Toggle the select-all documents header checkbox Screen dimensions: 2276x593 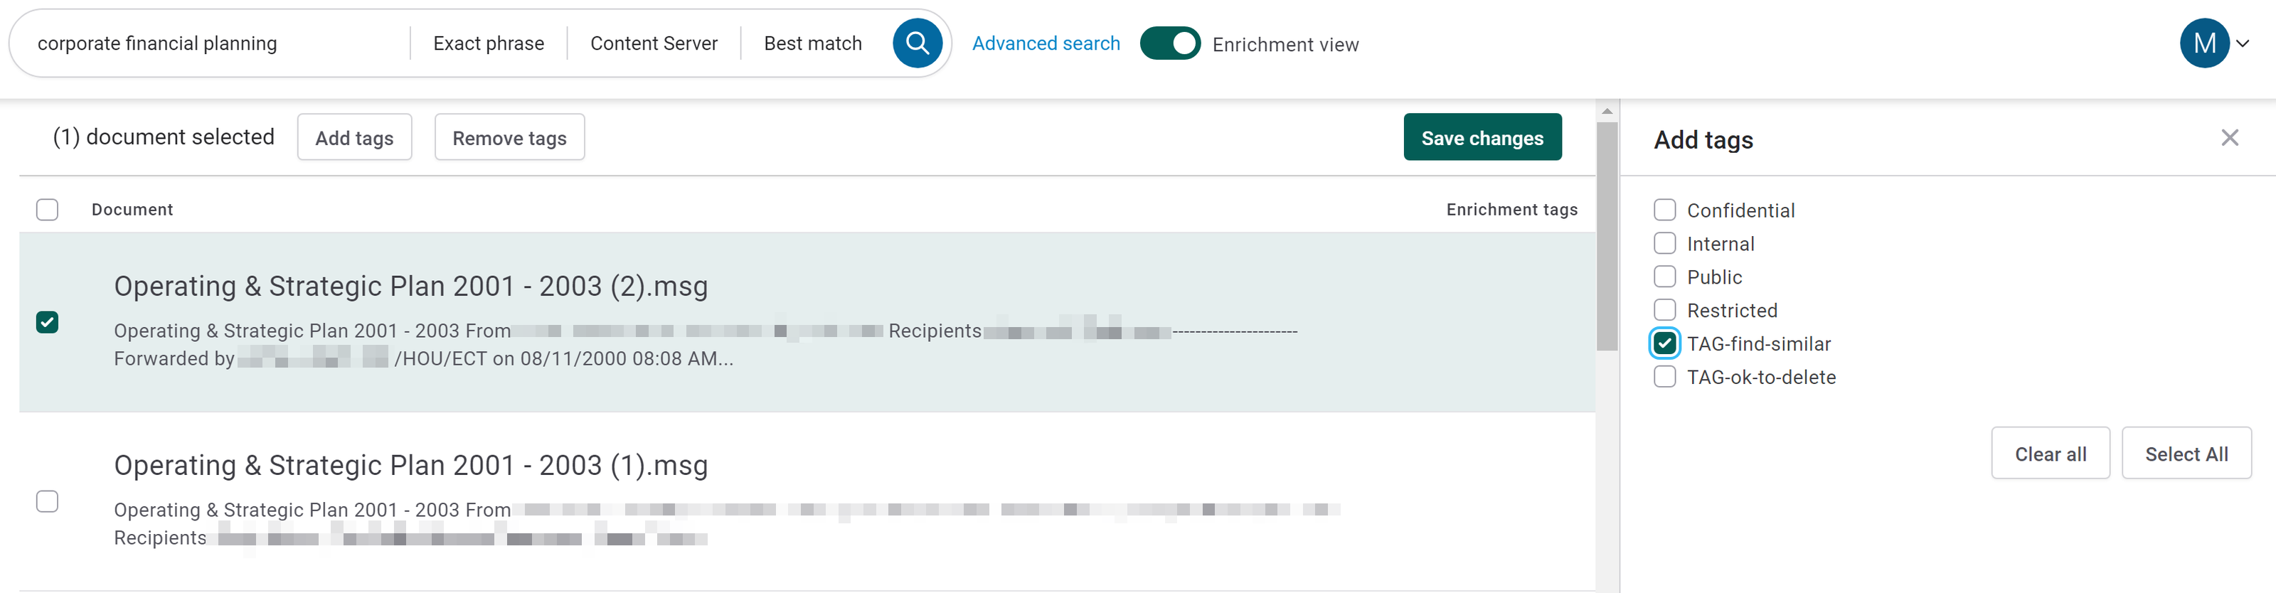click(48, 210)
